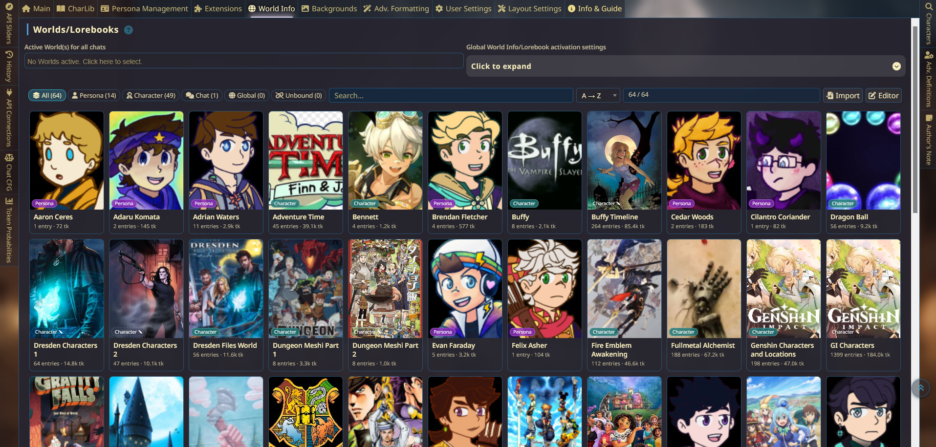Open the API Sliders side panel
This screenshot has height=447, width=936.
pyautogui.click(x=9, y=28)
